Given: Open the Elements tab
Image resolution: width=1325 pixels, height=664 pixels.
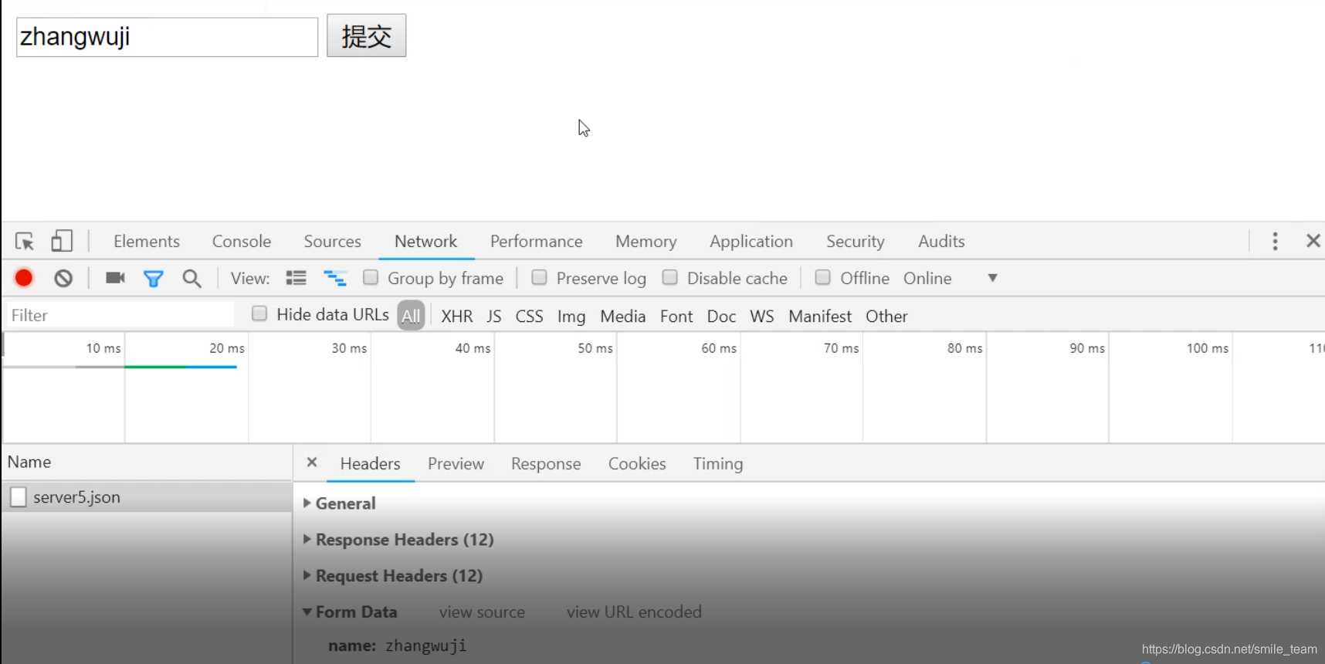Looking at the screenshot, I should point(147,242).
